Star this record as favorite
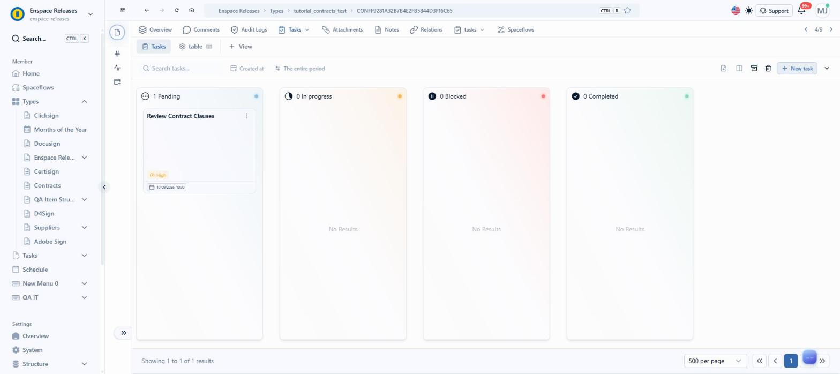This screenshot has width=840, height=374. 627,10
